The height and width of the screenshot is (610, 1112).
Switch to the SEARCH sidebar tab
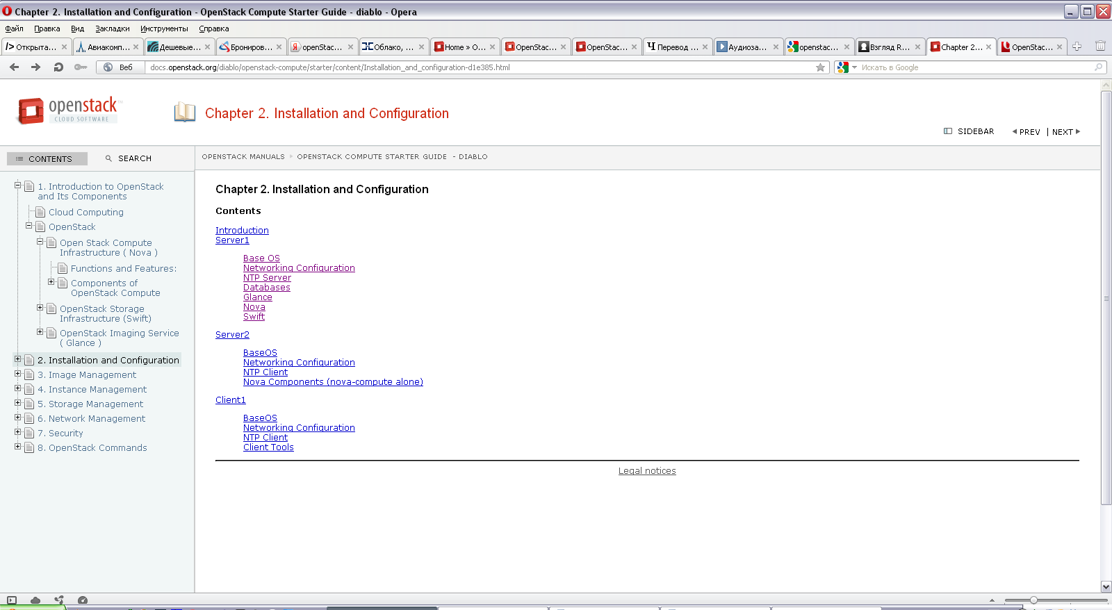point(129,158)
